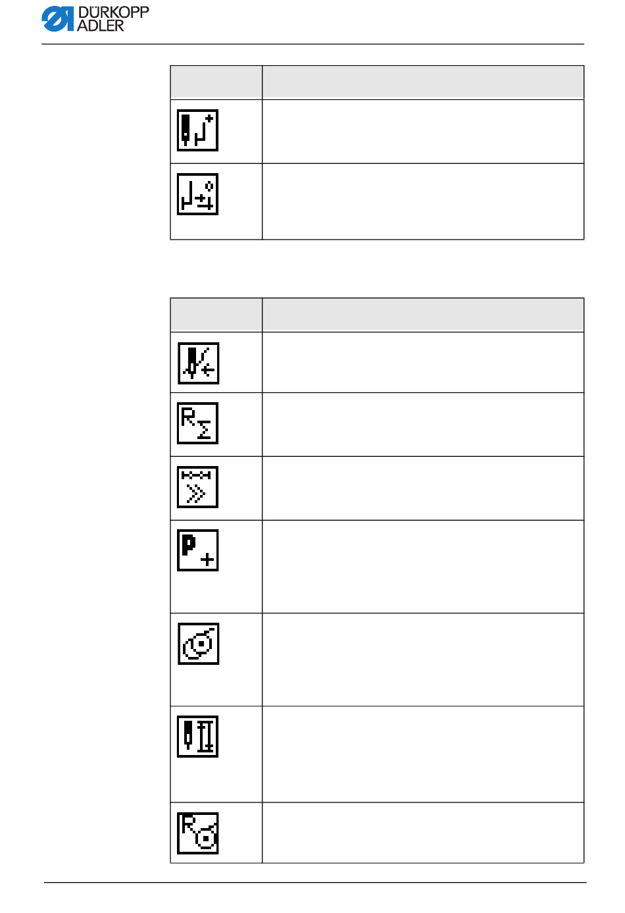This screenshot has height=913, width=625.
Task: Click the second table's wide gray header cell
Action: 423,315
